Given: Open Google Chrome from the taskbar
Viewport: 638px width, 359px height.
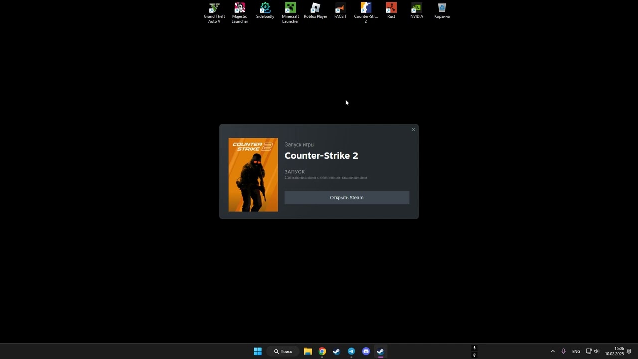Looking at the screenshot, I should click(322, 352).
